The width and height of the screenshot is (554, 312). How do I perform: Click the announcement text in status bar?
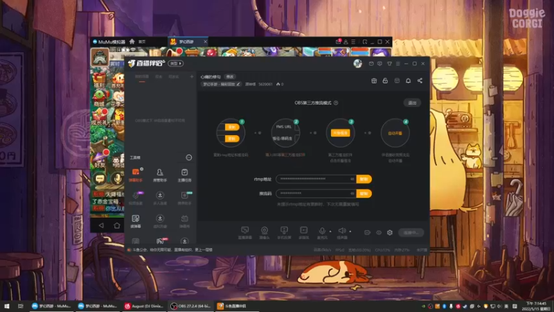pos(172,250)
